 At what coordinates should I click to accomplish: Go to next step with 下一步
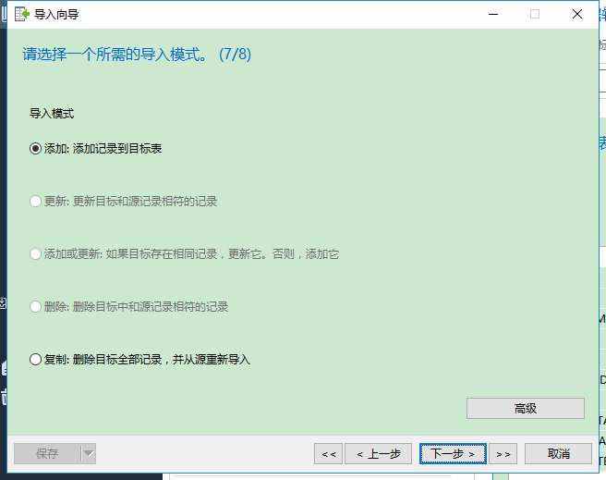tap(453, 454)
